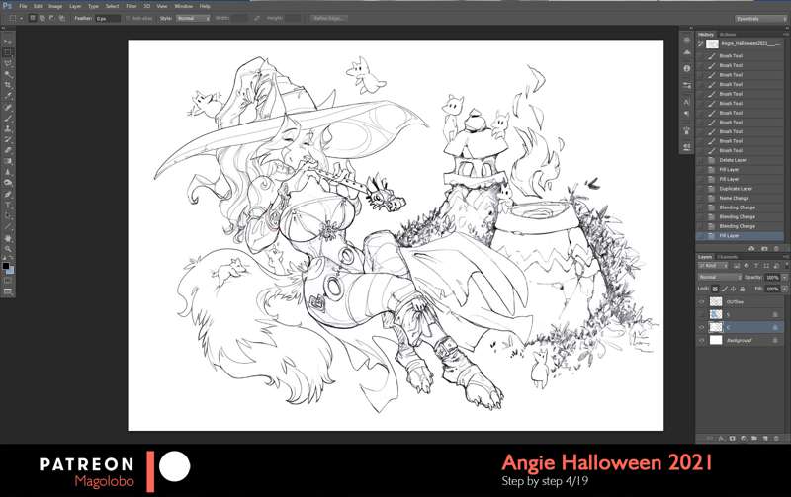The height and width of the screenshot is (497, 791).
Task: Open the Style dropdown in options bar
Action: point(192,18)
